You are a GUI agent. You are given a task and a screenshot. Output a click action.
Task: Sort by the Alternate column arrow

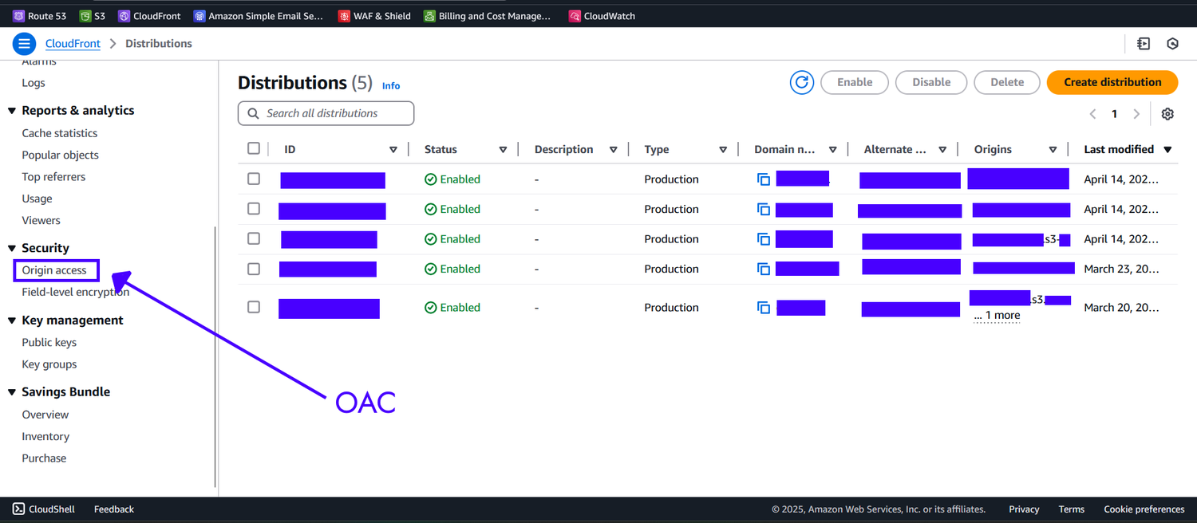tap(942, 150)
